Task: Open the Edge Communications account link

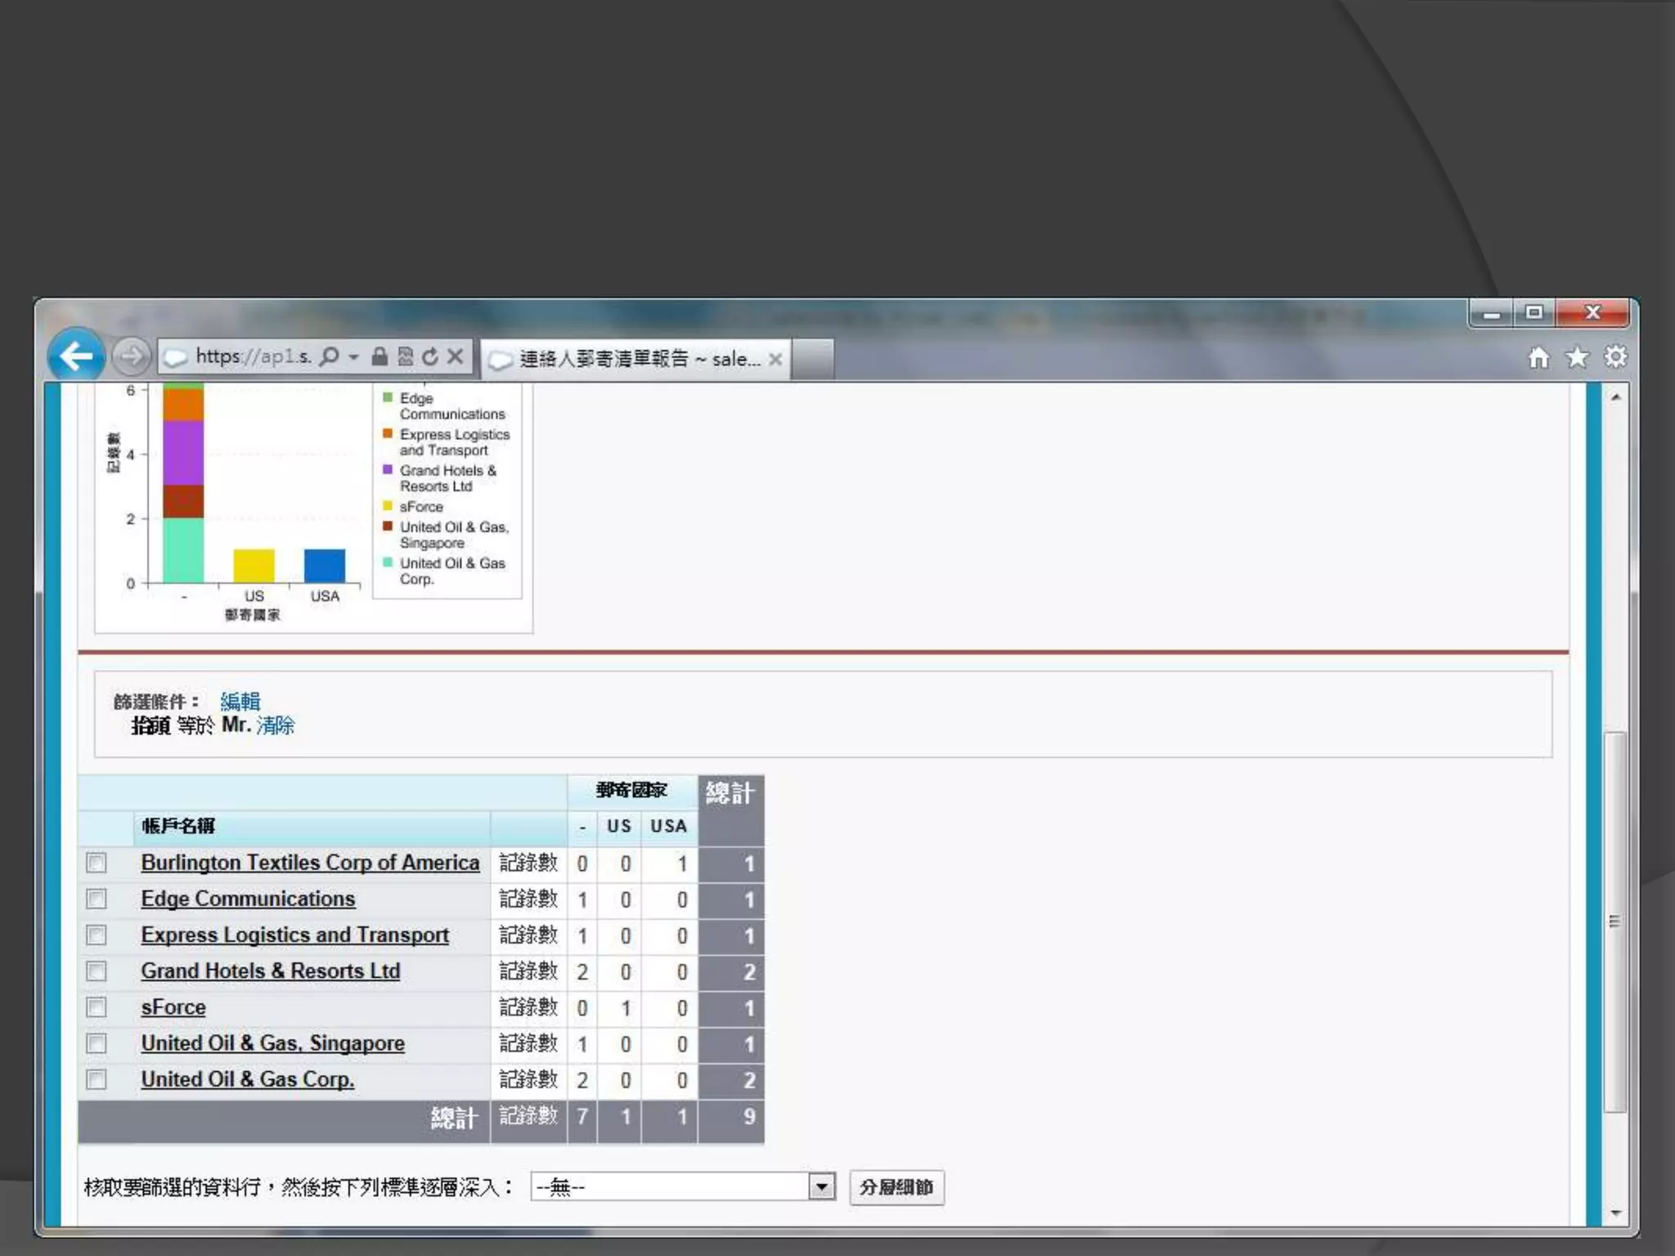Action: click(248, 899)
